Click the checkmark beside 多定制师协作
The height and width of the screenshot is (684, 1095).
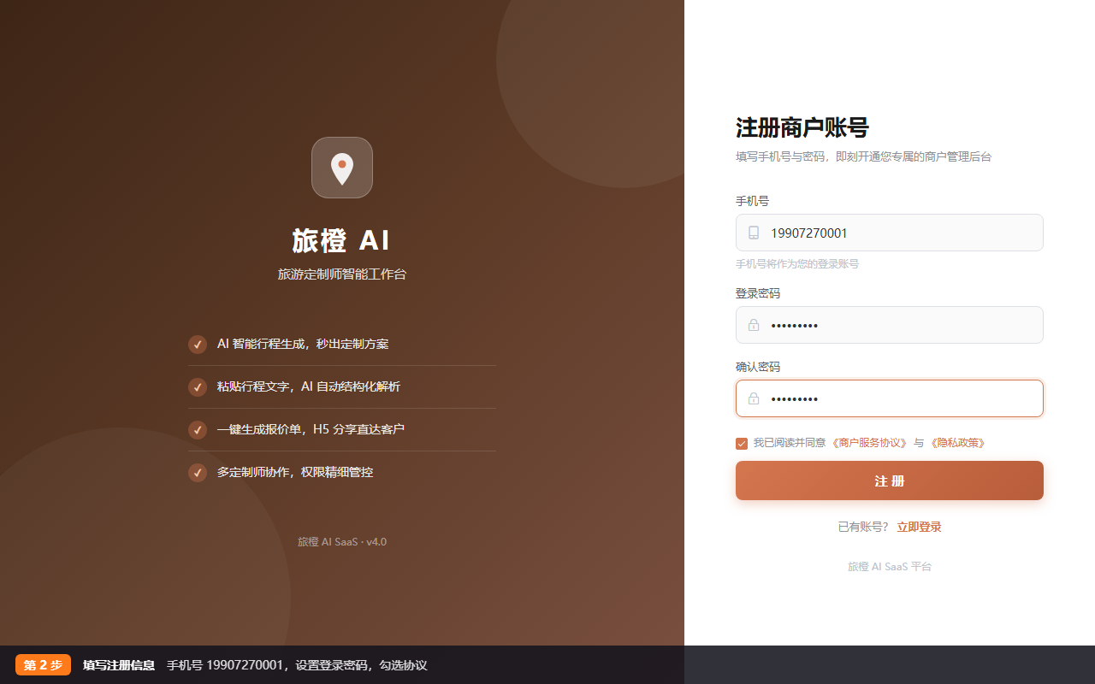[x=198, y=472]
